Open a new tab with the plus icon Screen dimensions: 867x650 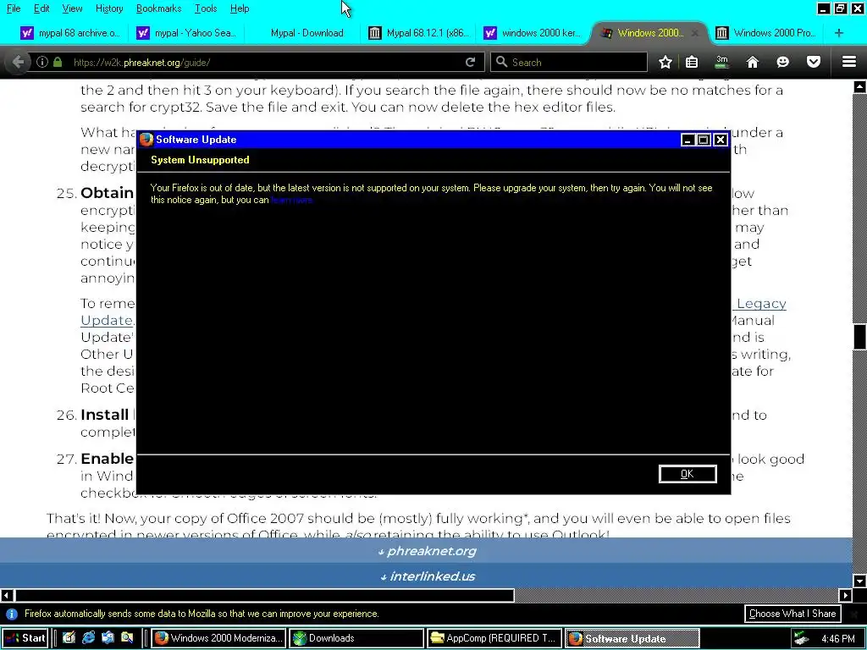pyautogui.click(x=839, y=33)
